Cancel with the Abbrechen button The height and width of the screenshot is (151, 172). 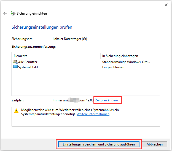(x=155, y=144)
